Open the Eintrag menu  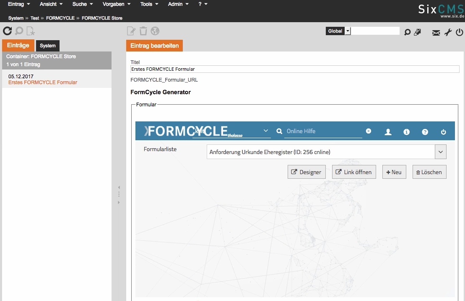(19, 4)
